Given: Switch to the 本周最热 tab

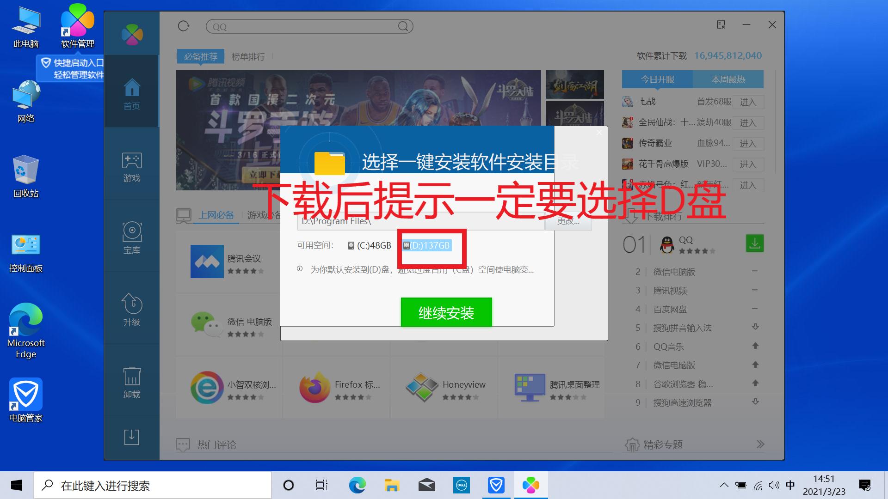Looking at the screenshot, I should click(728, 79).
